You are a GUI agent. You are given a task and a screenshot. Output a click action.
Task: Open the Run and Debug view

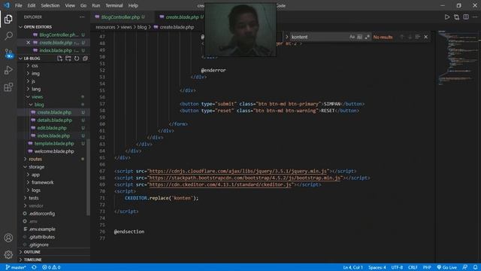(8, 70)
